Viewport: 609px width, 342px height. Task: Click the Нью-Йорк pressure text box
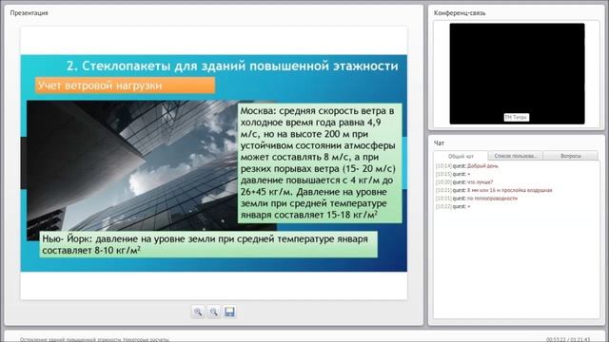click(208, 244)
